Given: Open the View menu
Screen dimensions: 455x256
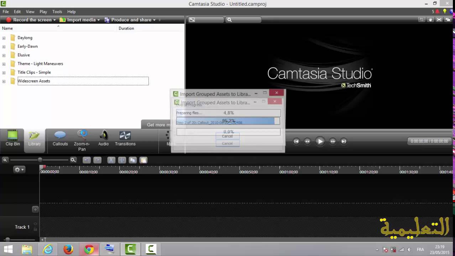Looking at the screenshot, I should click(30, 12).
